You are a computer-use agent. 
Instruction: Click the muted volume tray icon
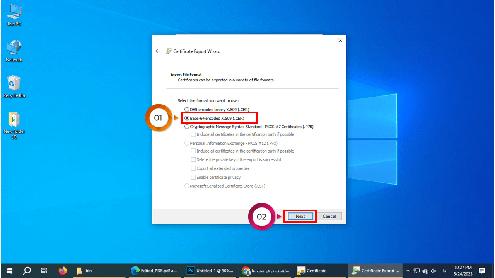pos(434,270)
